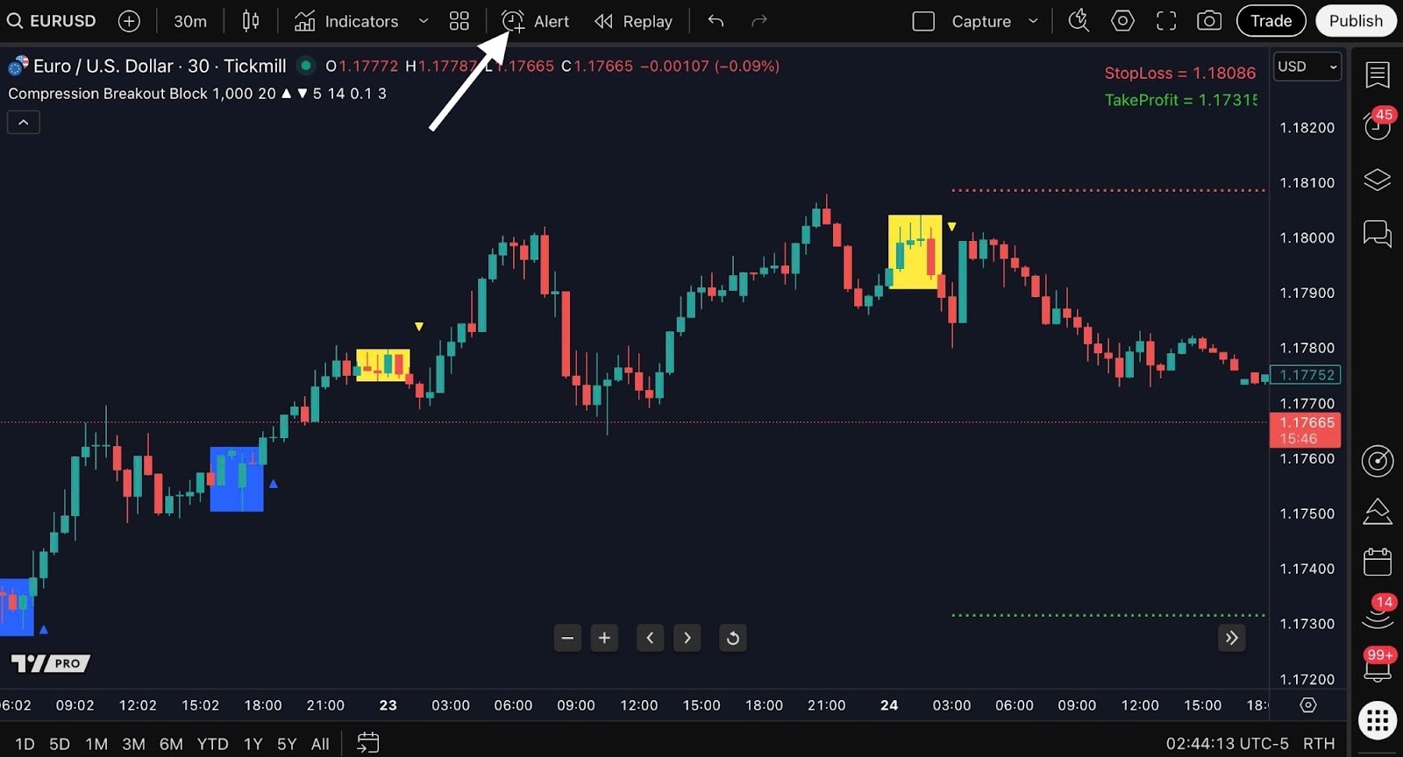Image resolution: width=1403 pixels, height=757 pixels.
Task: Undo the last chart action
Action: pyautogui.click(x=716, y=21)
